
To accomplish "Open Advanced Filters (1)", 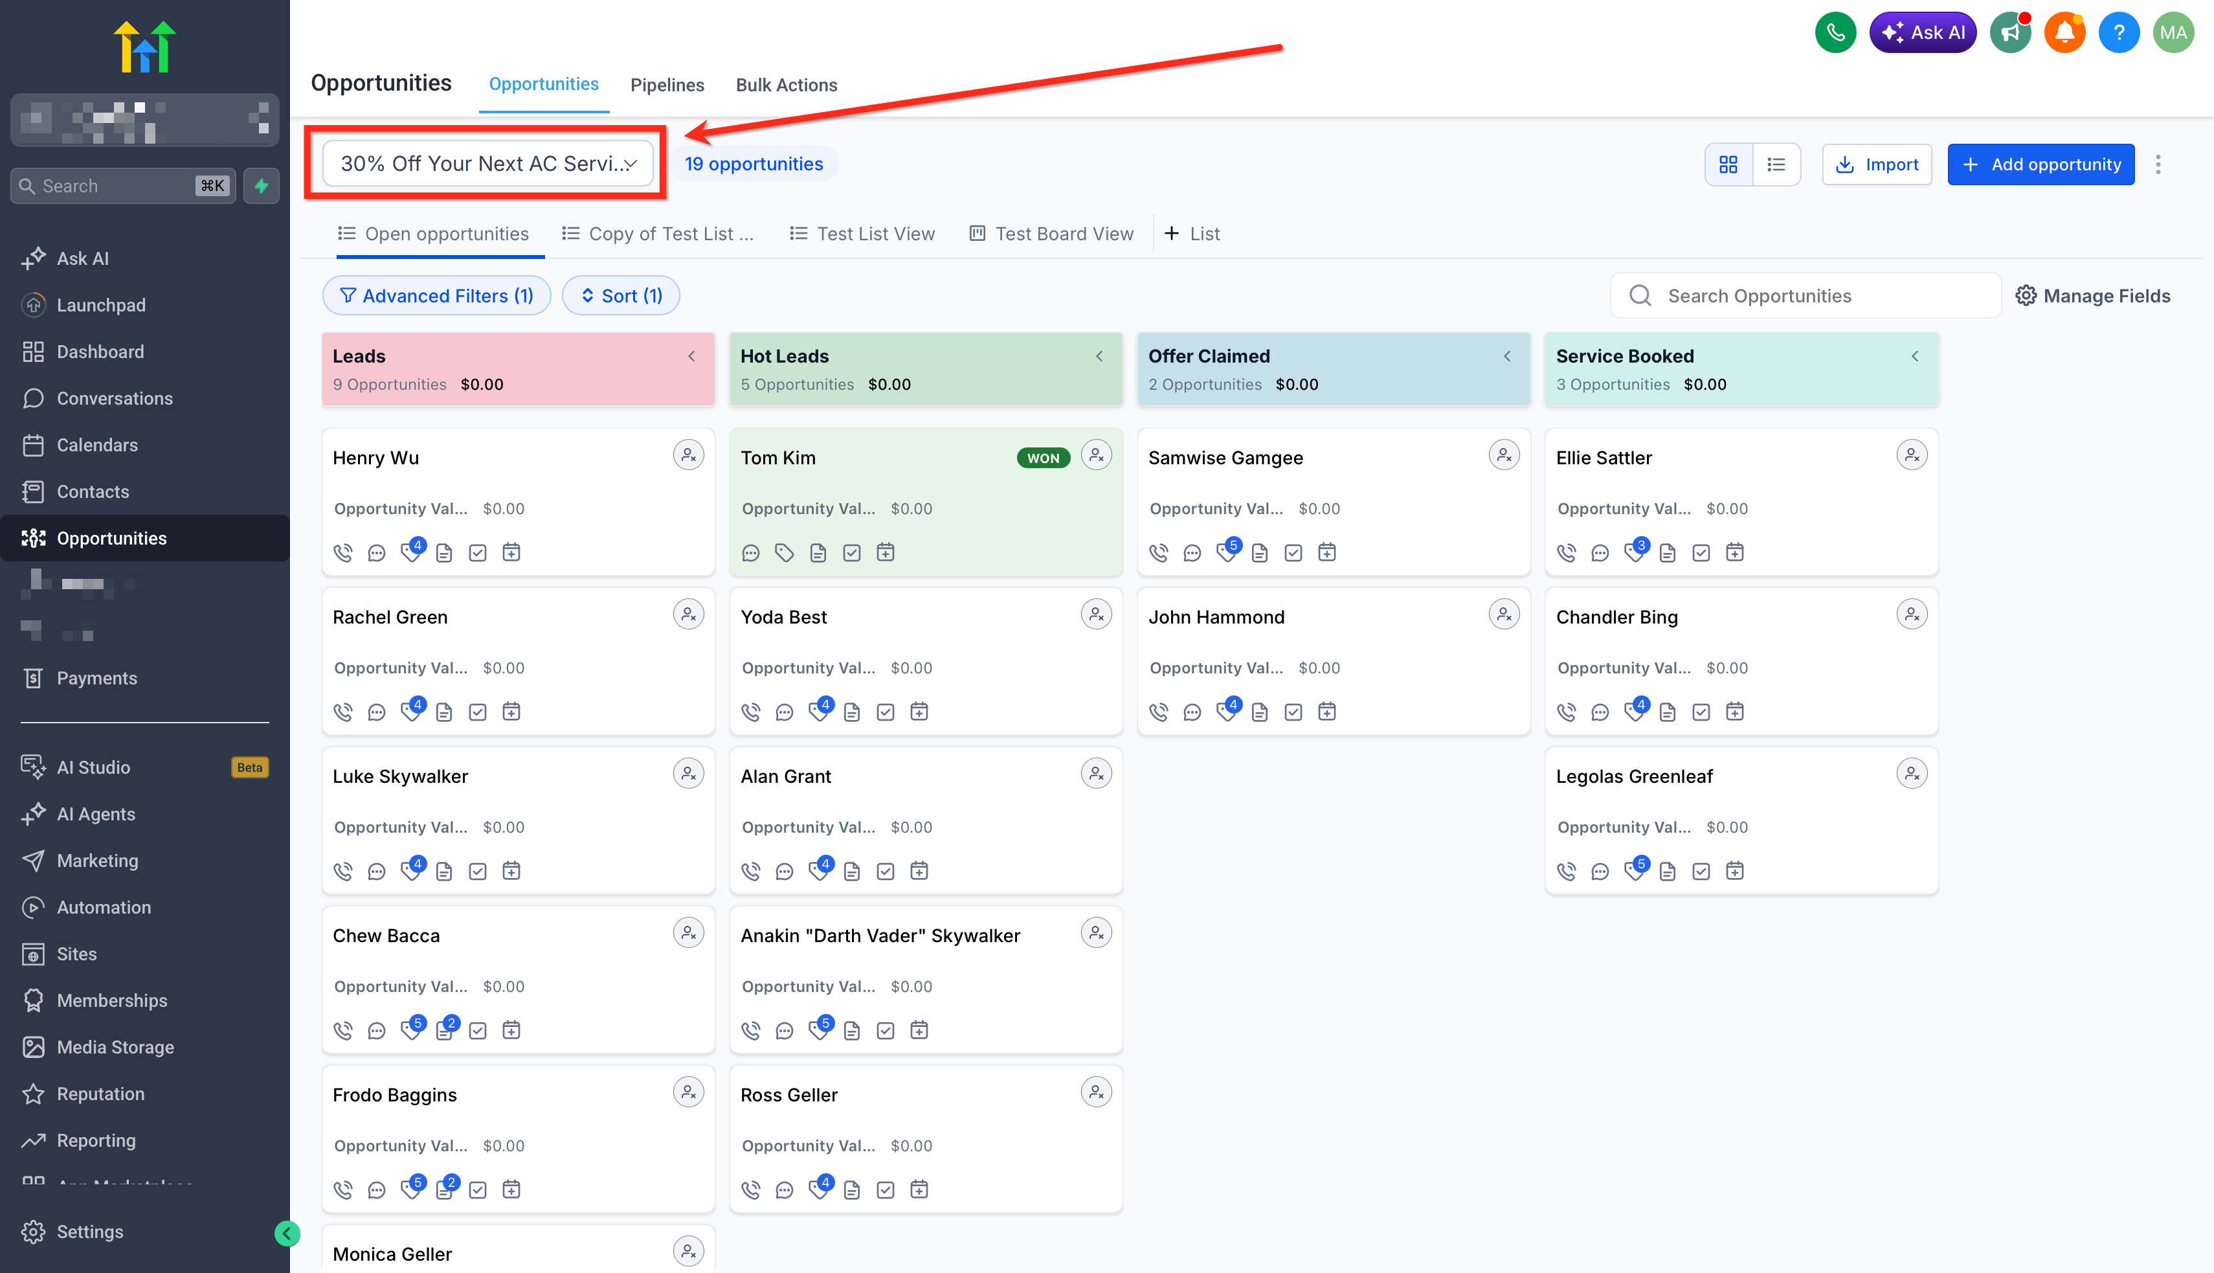I will [436, 295].
